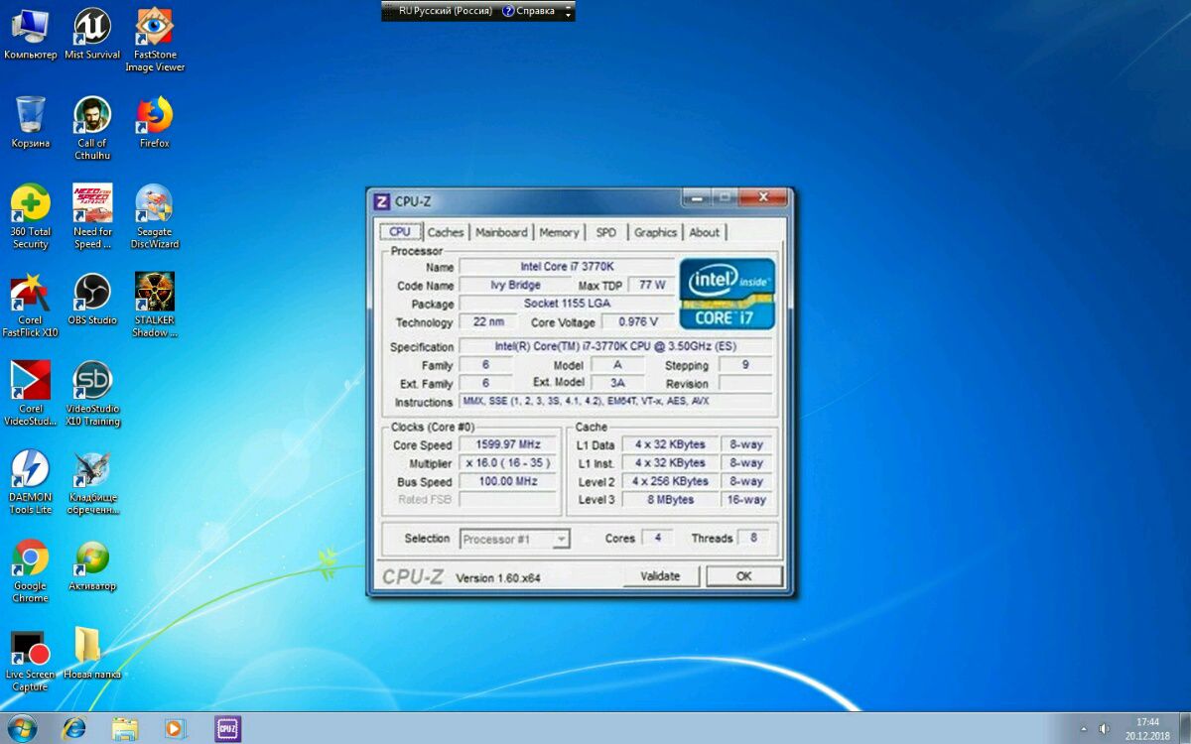
Task: Click the Ext. Model 3A value
Action: tap(617, 383)
